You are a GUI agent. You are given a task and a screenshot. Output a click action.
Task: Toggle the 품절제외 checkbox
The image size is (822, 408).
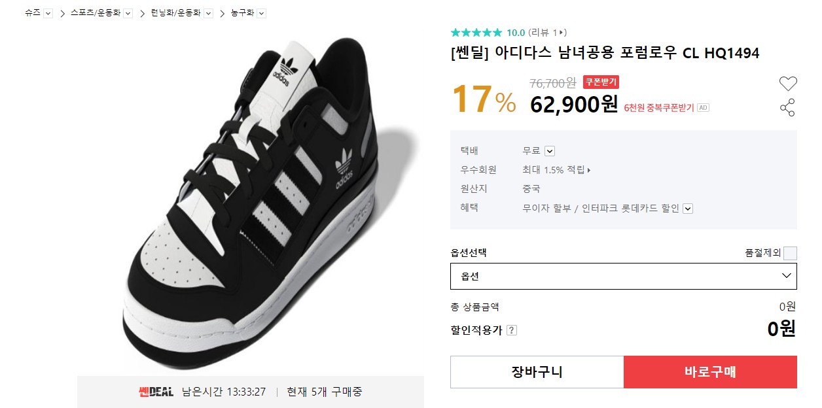790,254
